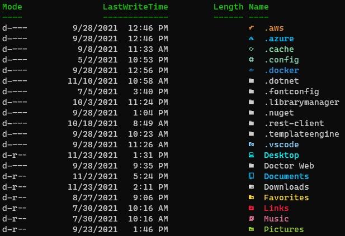This screenshot has height=236, width=345.
Task: Click the Desktop computer icon
Action: (251, 155)
